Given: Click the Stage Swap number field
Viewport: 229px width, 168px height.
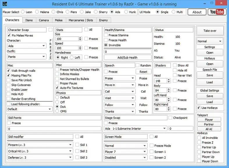Looking at the screenshot, I should coord(181,128).
